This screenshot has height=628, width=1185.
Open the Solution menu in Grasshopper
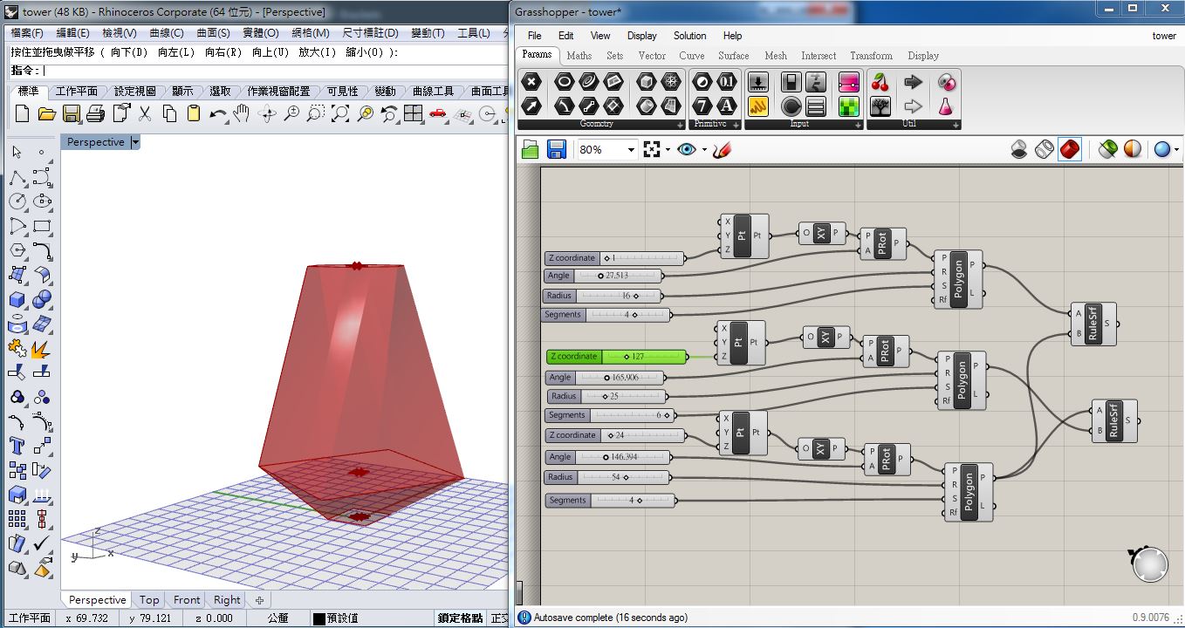pos(689,36)
